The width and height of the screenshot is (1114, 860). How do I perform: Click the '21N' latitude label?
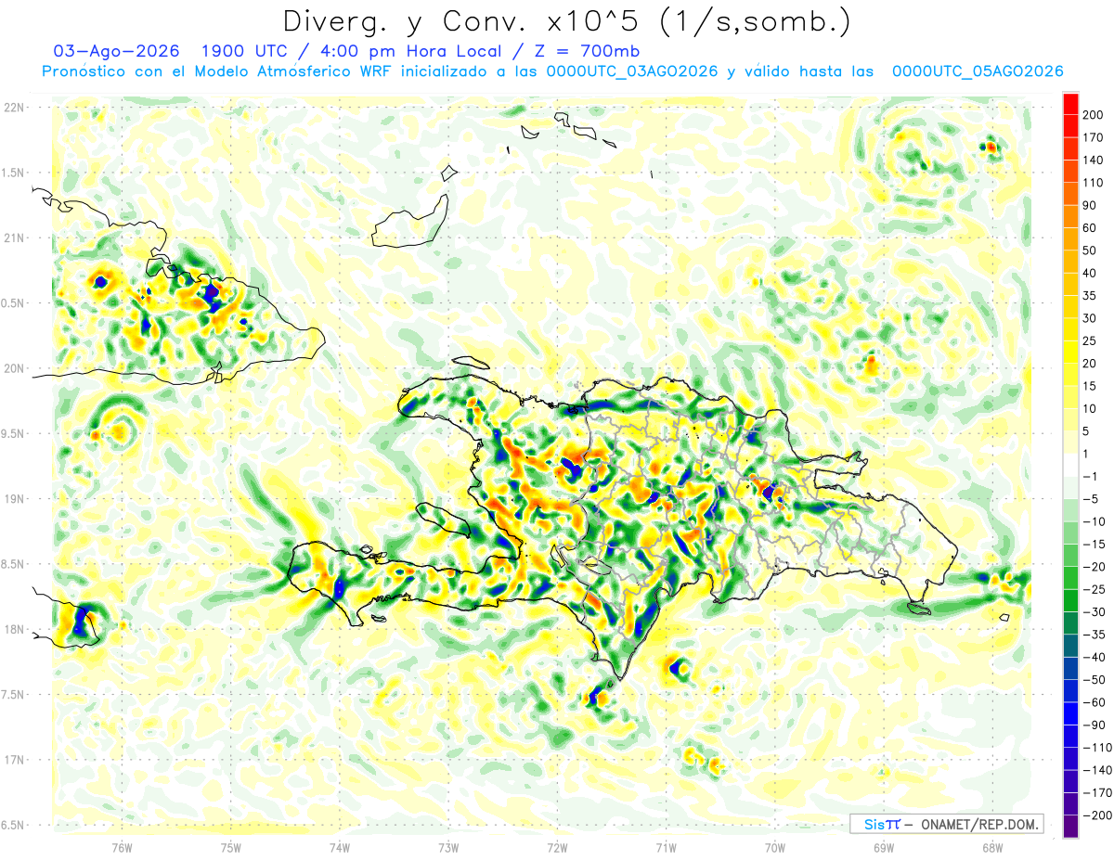point(14,238)
